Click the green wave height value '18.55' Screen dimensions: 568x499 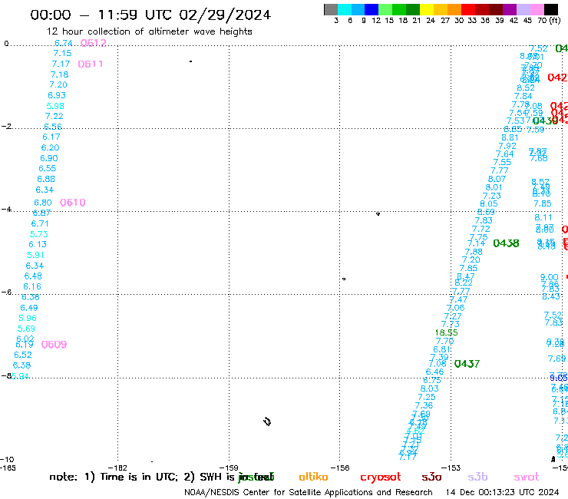pos(446,332)
